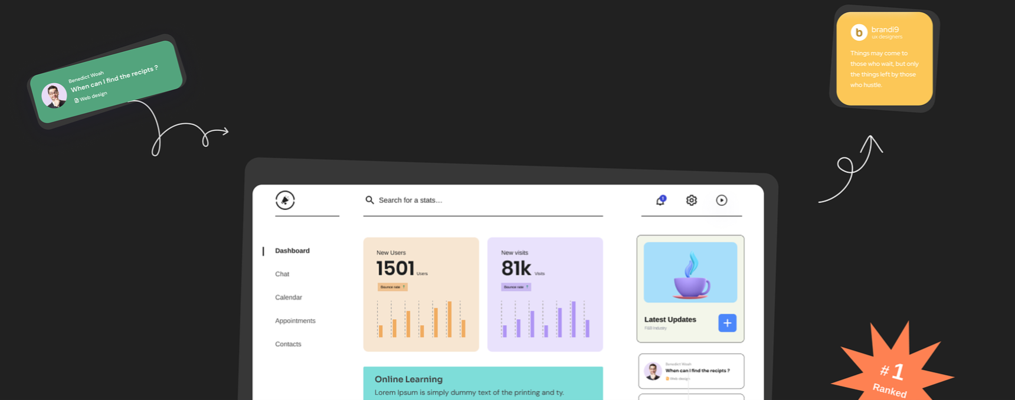
Task: Click the brandi9 'b' avatar icon
Action: tap(859, 32)
